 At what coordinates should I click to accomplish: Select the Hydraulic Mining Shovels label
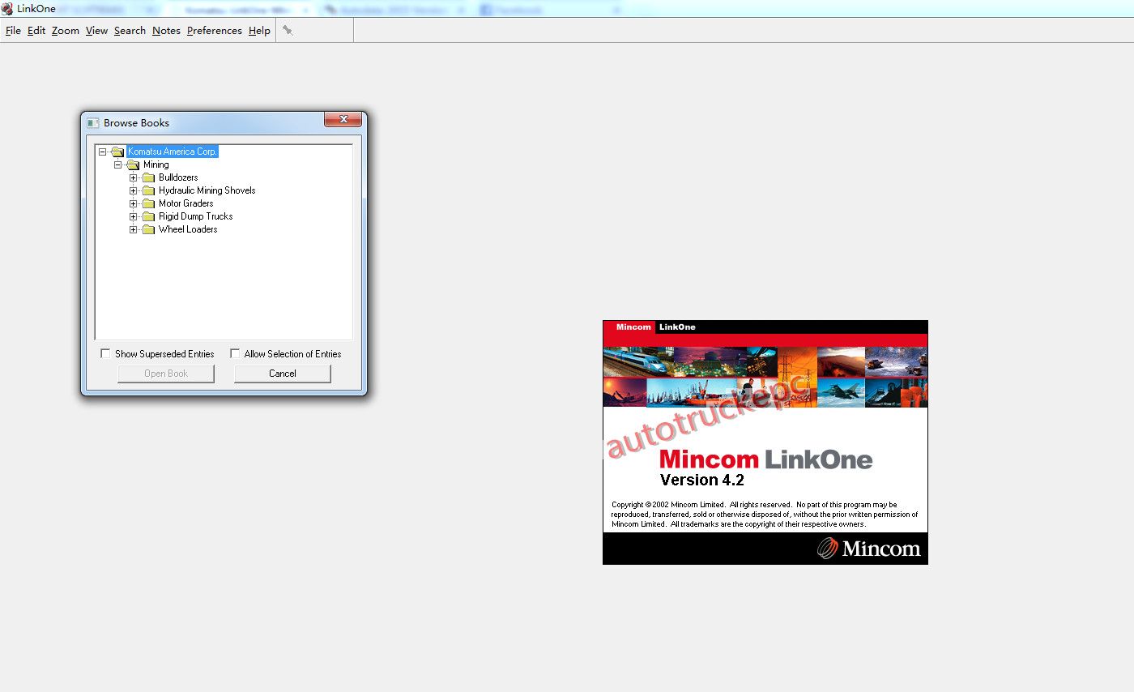(207, 190)
